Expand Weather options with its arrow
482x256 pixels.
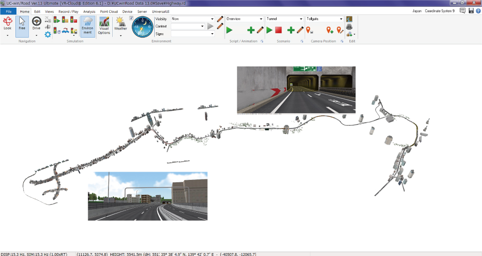pos(120,35)
